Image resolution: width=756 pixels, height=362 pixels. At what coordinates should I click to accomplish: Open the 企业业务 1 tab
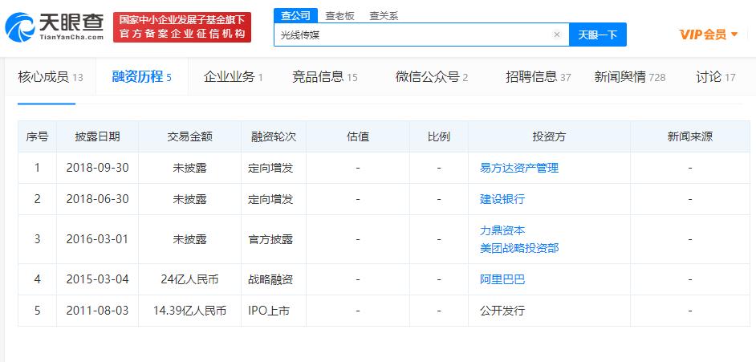tap(233, 76)
